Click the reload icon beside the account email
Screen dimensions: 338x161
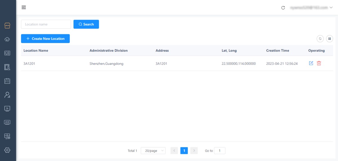coord(283,8)
